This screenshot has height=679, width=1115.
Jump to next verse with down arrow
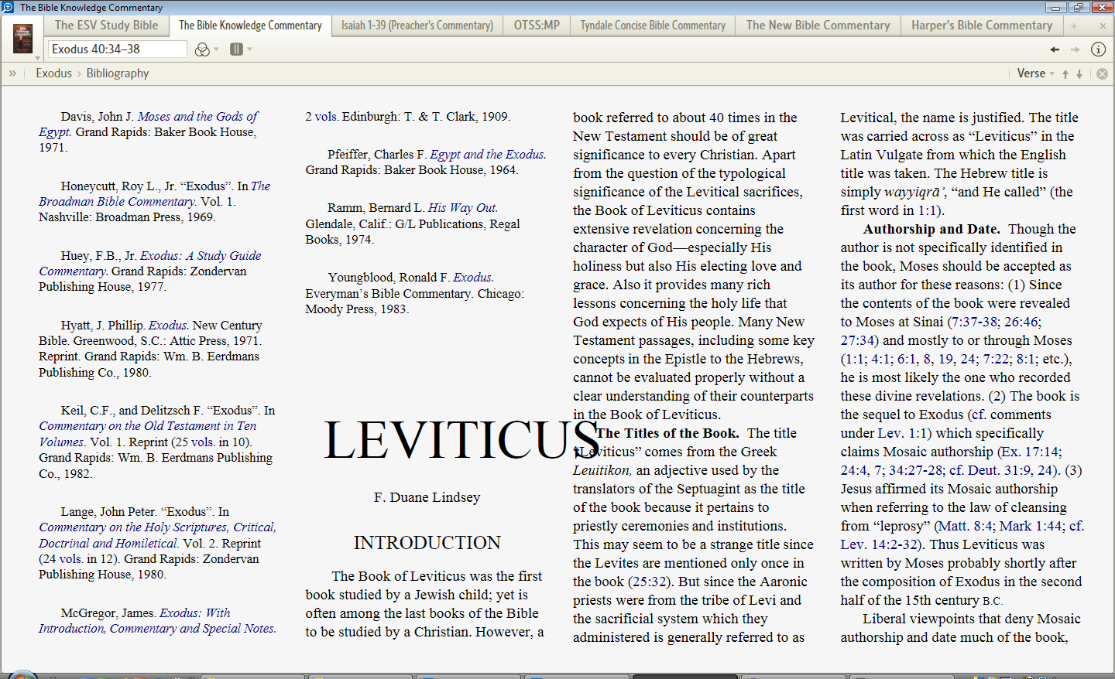pyautogui.click(x=1079, y=74)
